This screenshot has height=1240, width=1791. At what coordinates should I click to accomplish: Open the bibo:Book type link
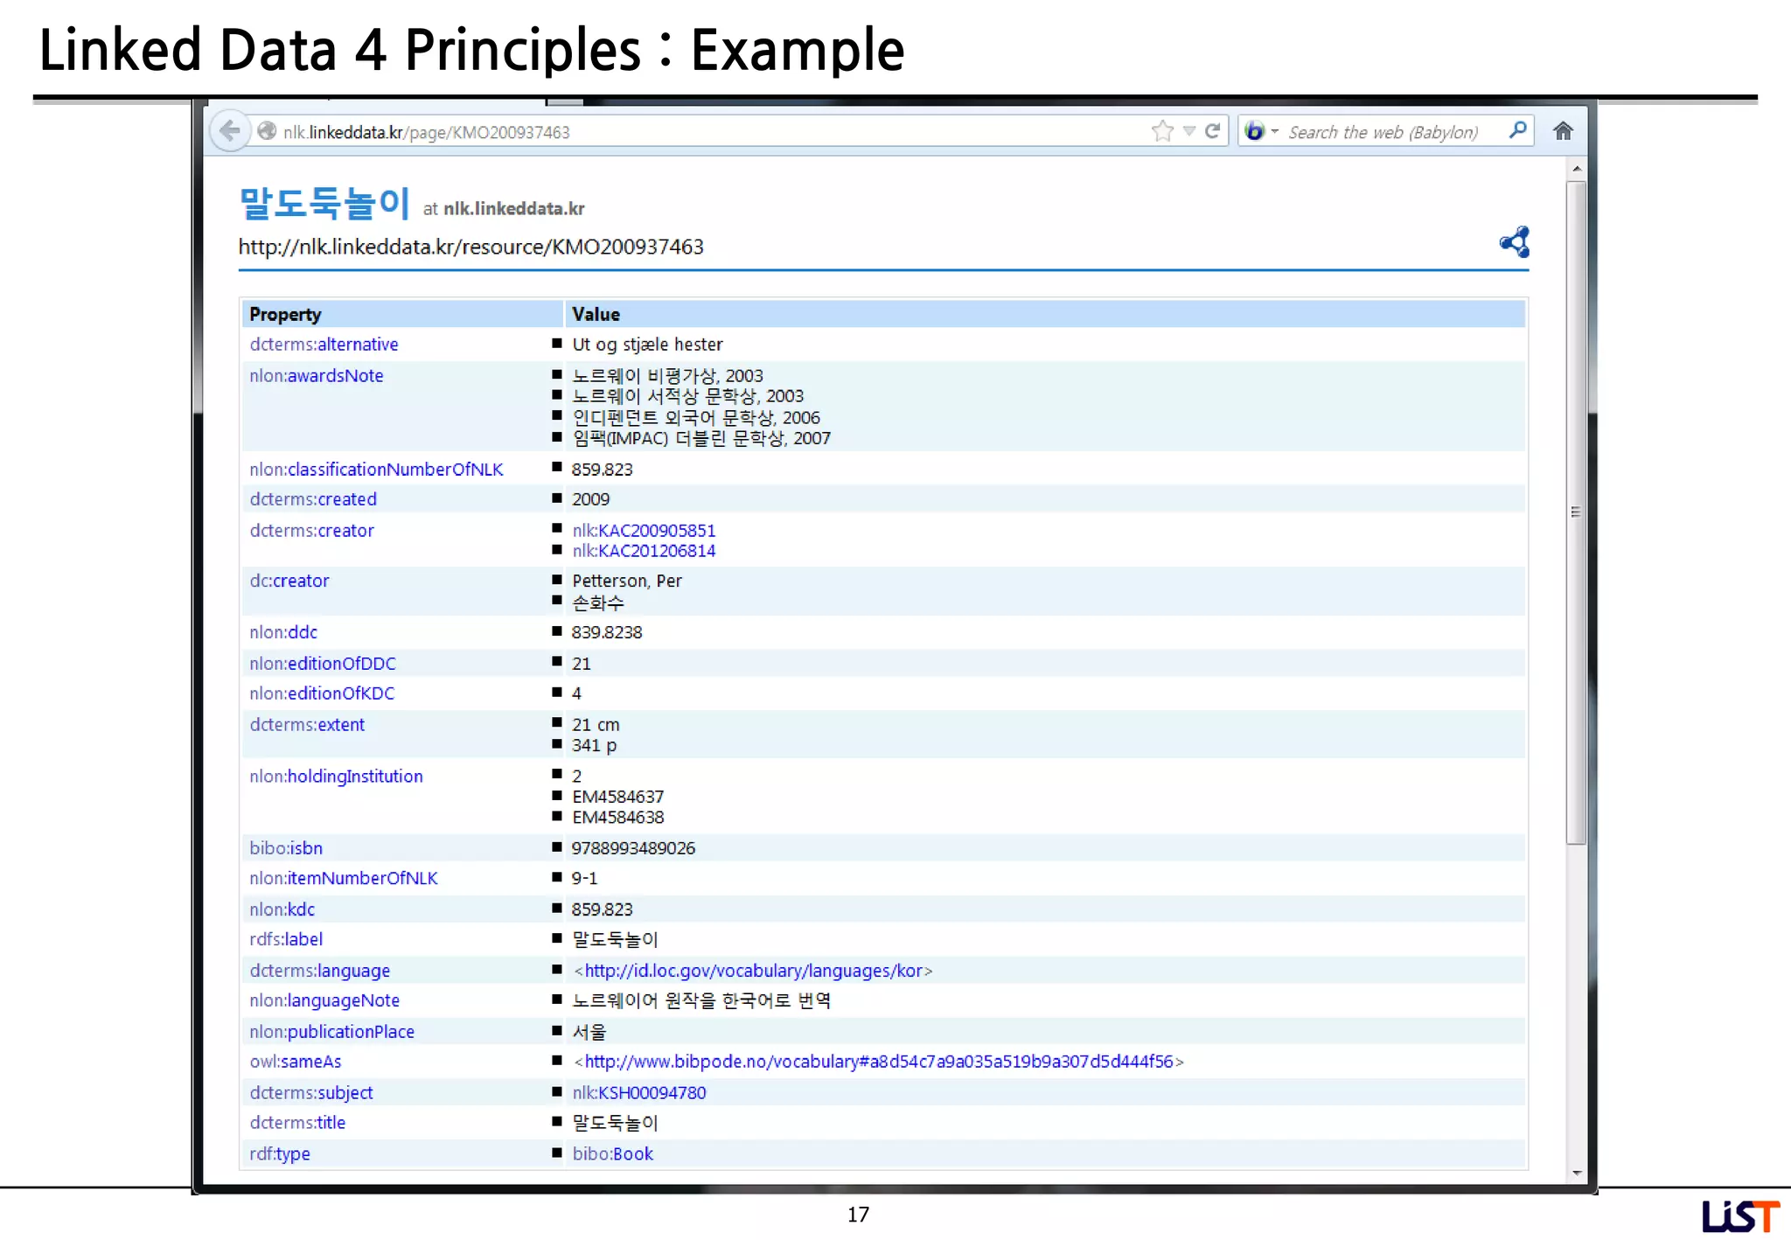point(612,1153)
